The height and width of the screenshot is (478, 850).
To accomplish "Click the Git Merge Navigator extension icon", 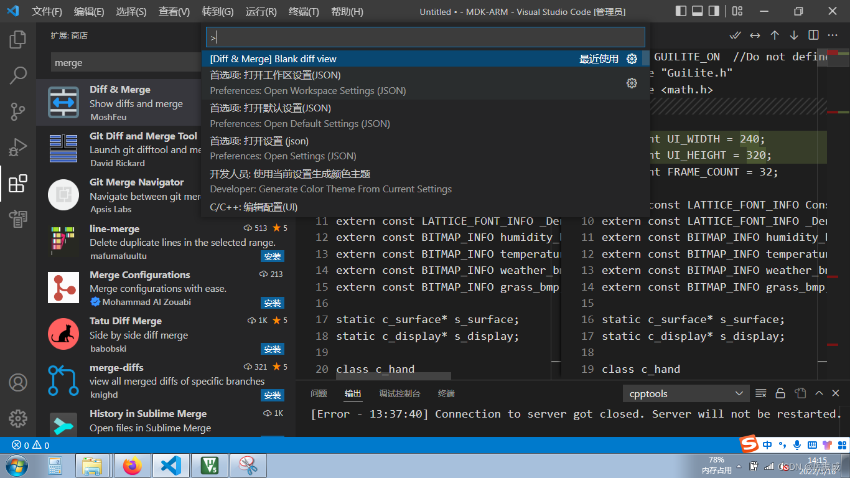I will click(x=63, y=195).
